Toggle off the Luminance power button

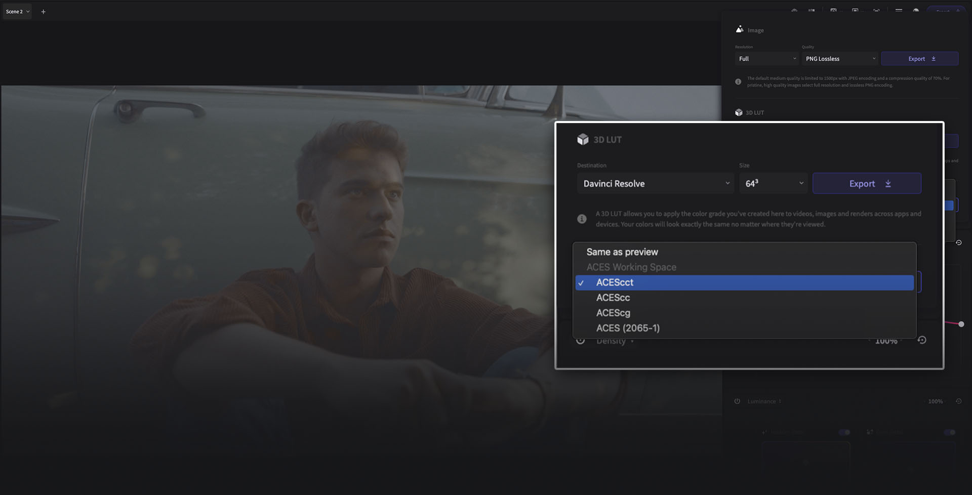click(737, 401)
